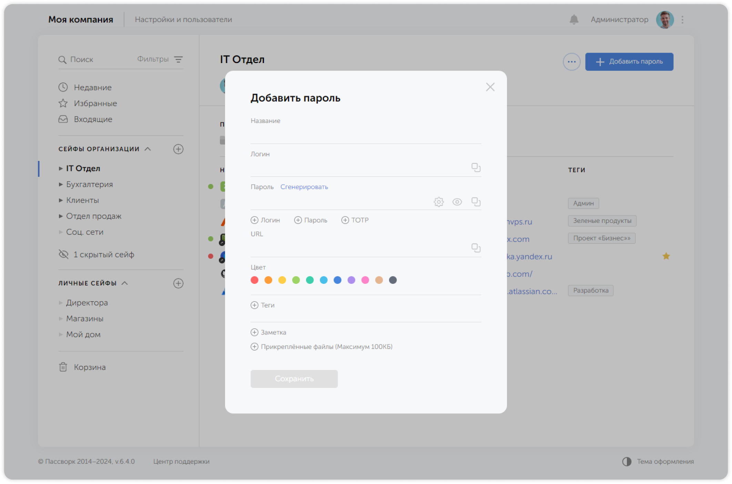
Task: Expand the Бухгалтерия vault tree
Action: click(x=61, y=184)
